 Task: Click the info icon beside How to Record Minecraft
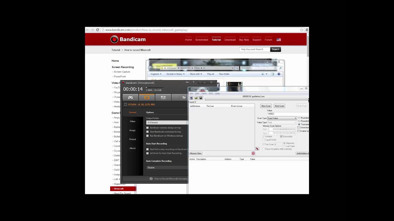pyautogui.click(x=151, y=179)
